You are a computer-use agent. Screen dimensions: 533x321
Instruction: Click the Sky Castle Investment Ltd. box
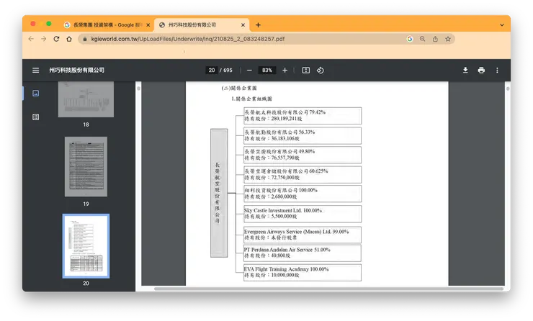tap(303, 214)
